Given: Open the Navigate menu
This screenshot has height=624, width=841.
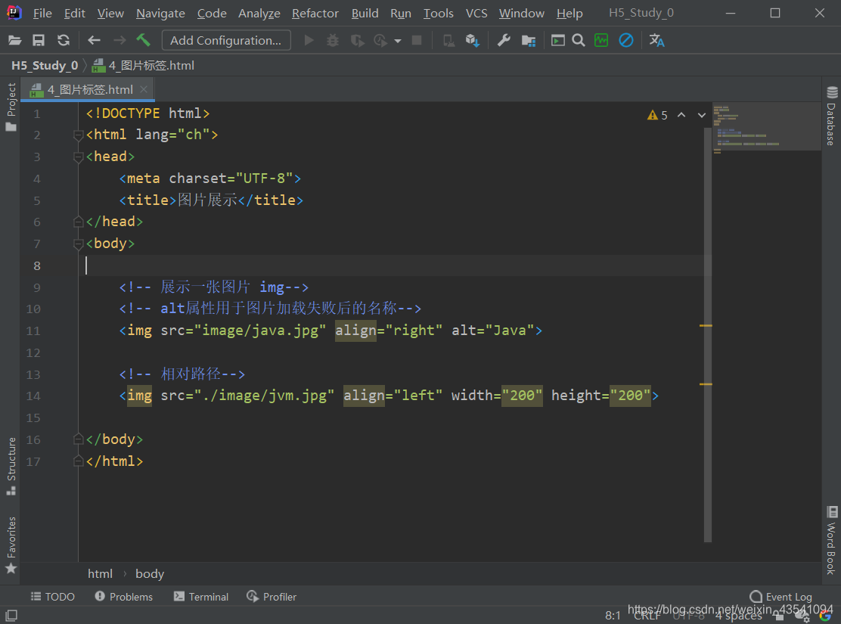Looking at the screenshot, I should (x=160, y=13).
